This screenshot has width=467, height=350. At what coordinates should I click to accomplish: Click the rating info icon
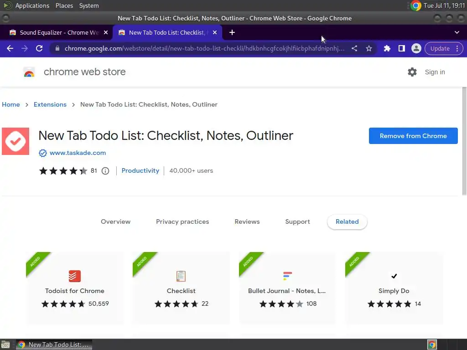point(105,171)
